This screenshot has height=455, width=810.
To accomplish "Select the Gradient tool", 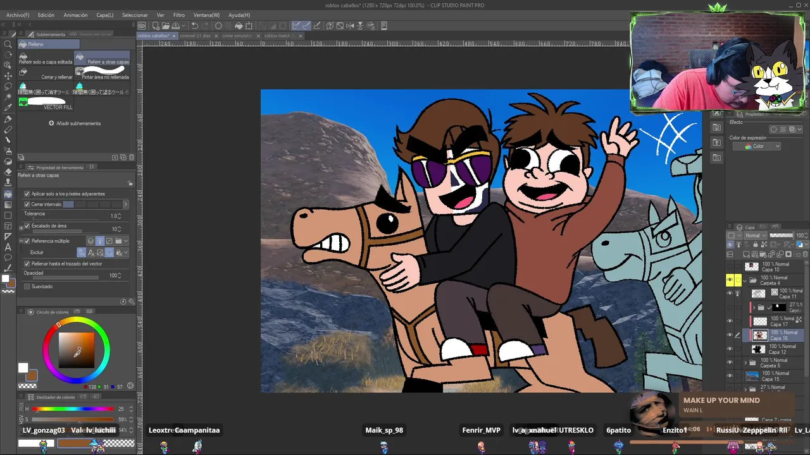I will point(8,205).
